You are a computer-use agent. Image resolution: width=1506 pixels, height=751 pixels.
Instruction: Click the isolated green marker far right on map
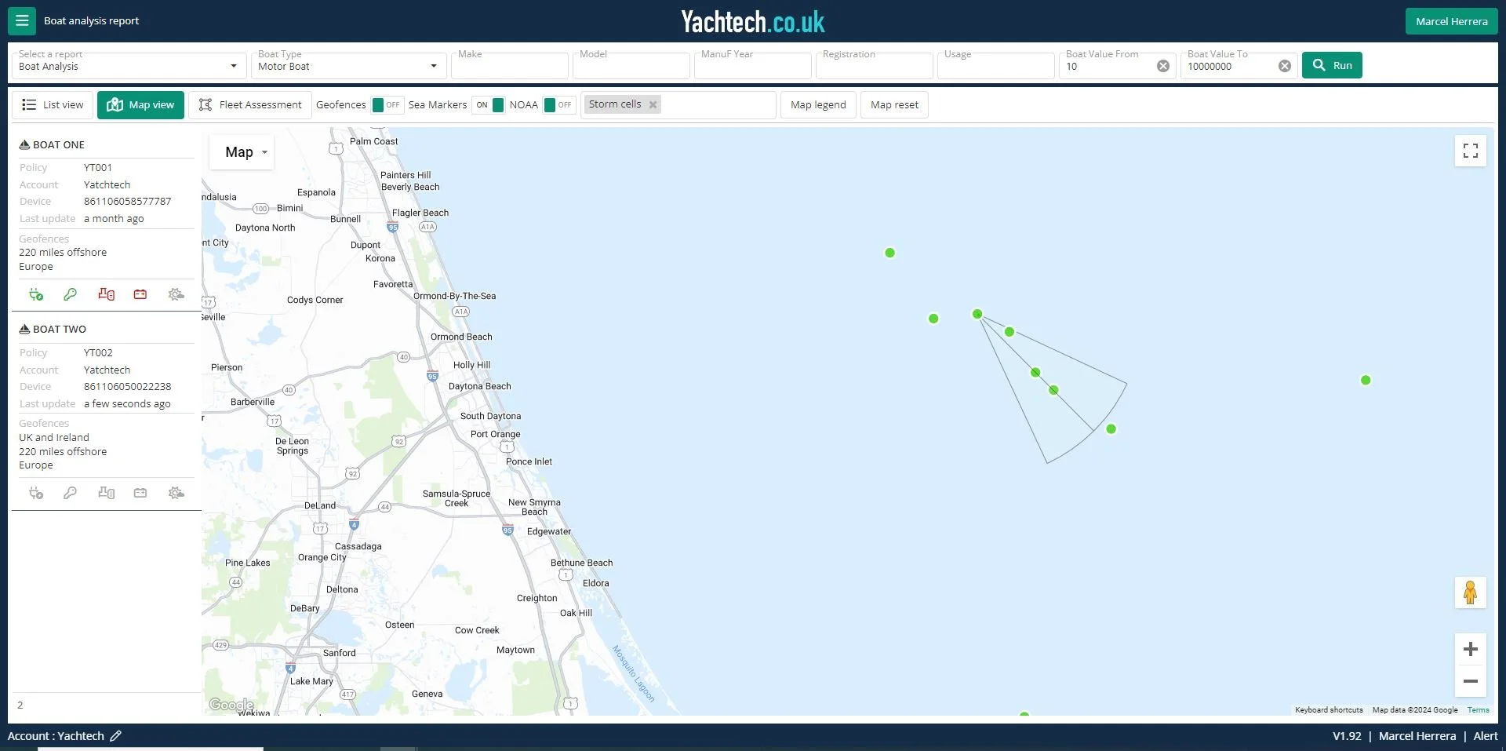pos(1366,380)
